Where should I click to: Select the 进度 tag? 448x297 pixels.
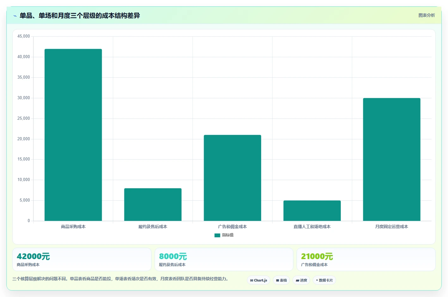coord(301,280)
